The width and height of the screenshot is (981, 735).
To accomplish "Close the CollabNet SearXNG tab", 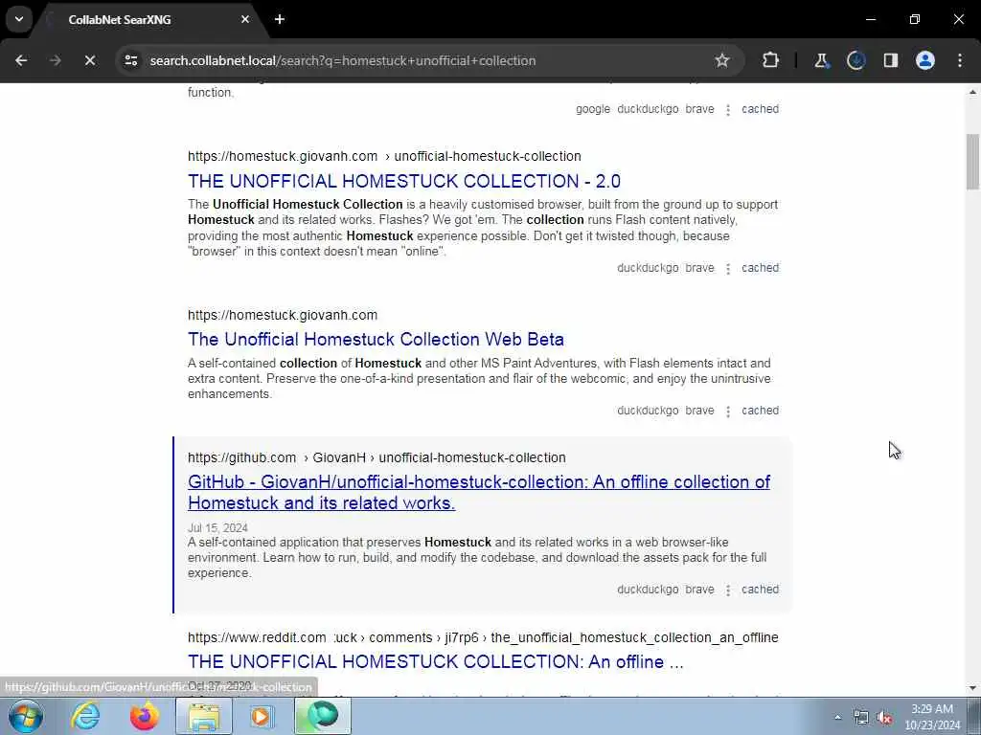I will click(245, 19).
